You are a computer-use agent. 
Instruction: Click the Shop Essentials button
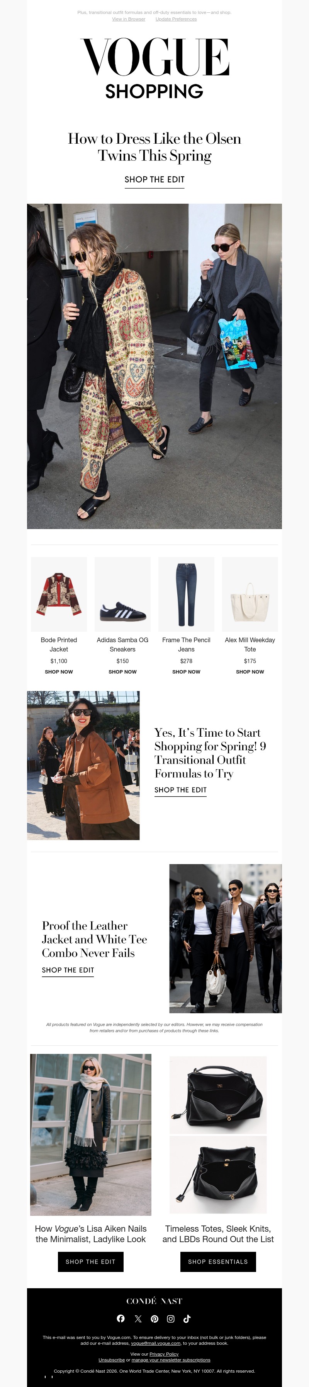click(218, 1262)
